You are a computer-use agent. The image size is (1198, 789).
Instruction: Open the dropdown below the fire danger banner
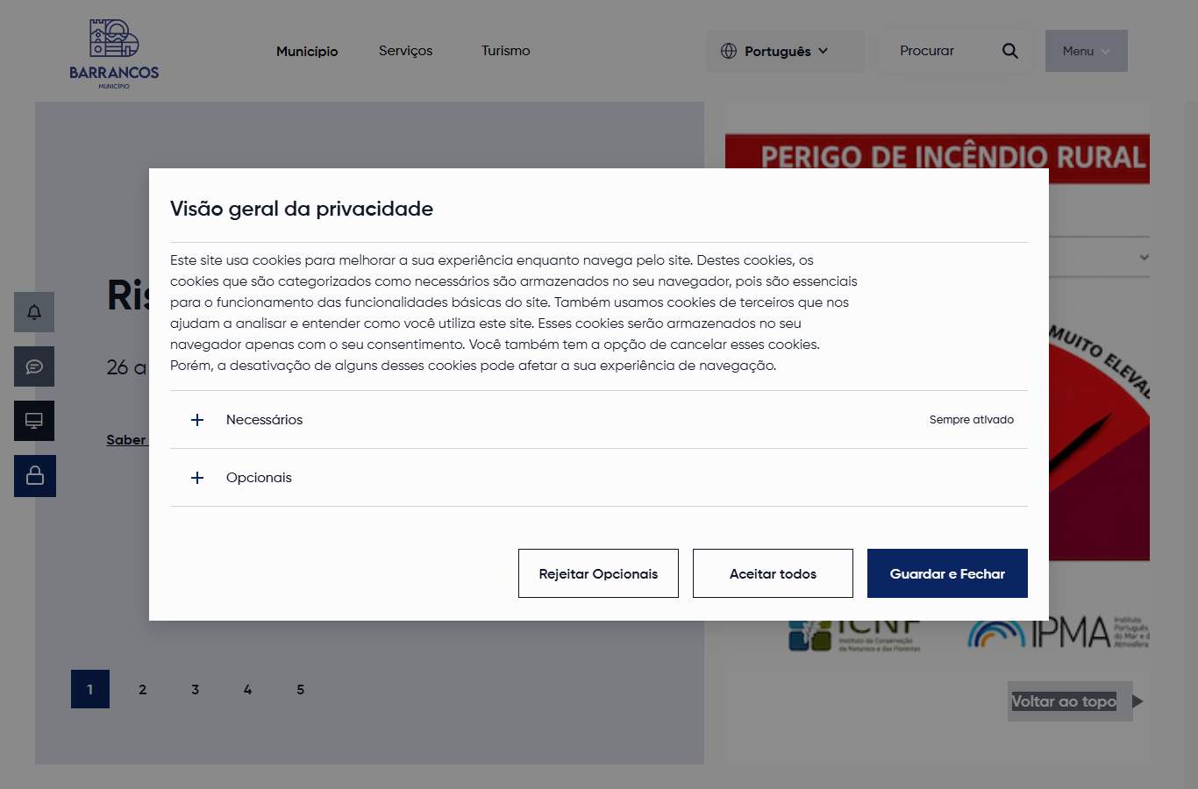coord(1099,257)
